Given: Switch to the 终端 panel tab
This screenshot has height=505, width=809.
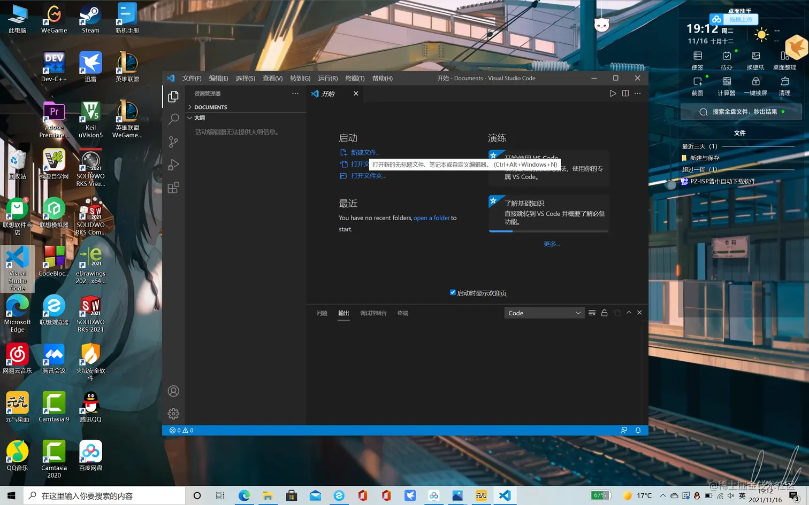Looking at the screenshot, I should coord(403,313).
